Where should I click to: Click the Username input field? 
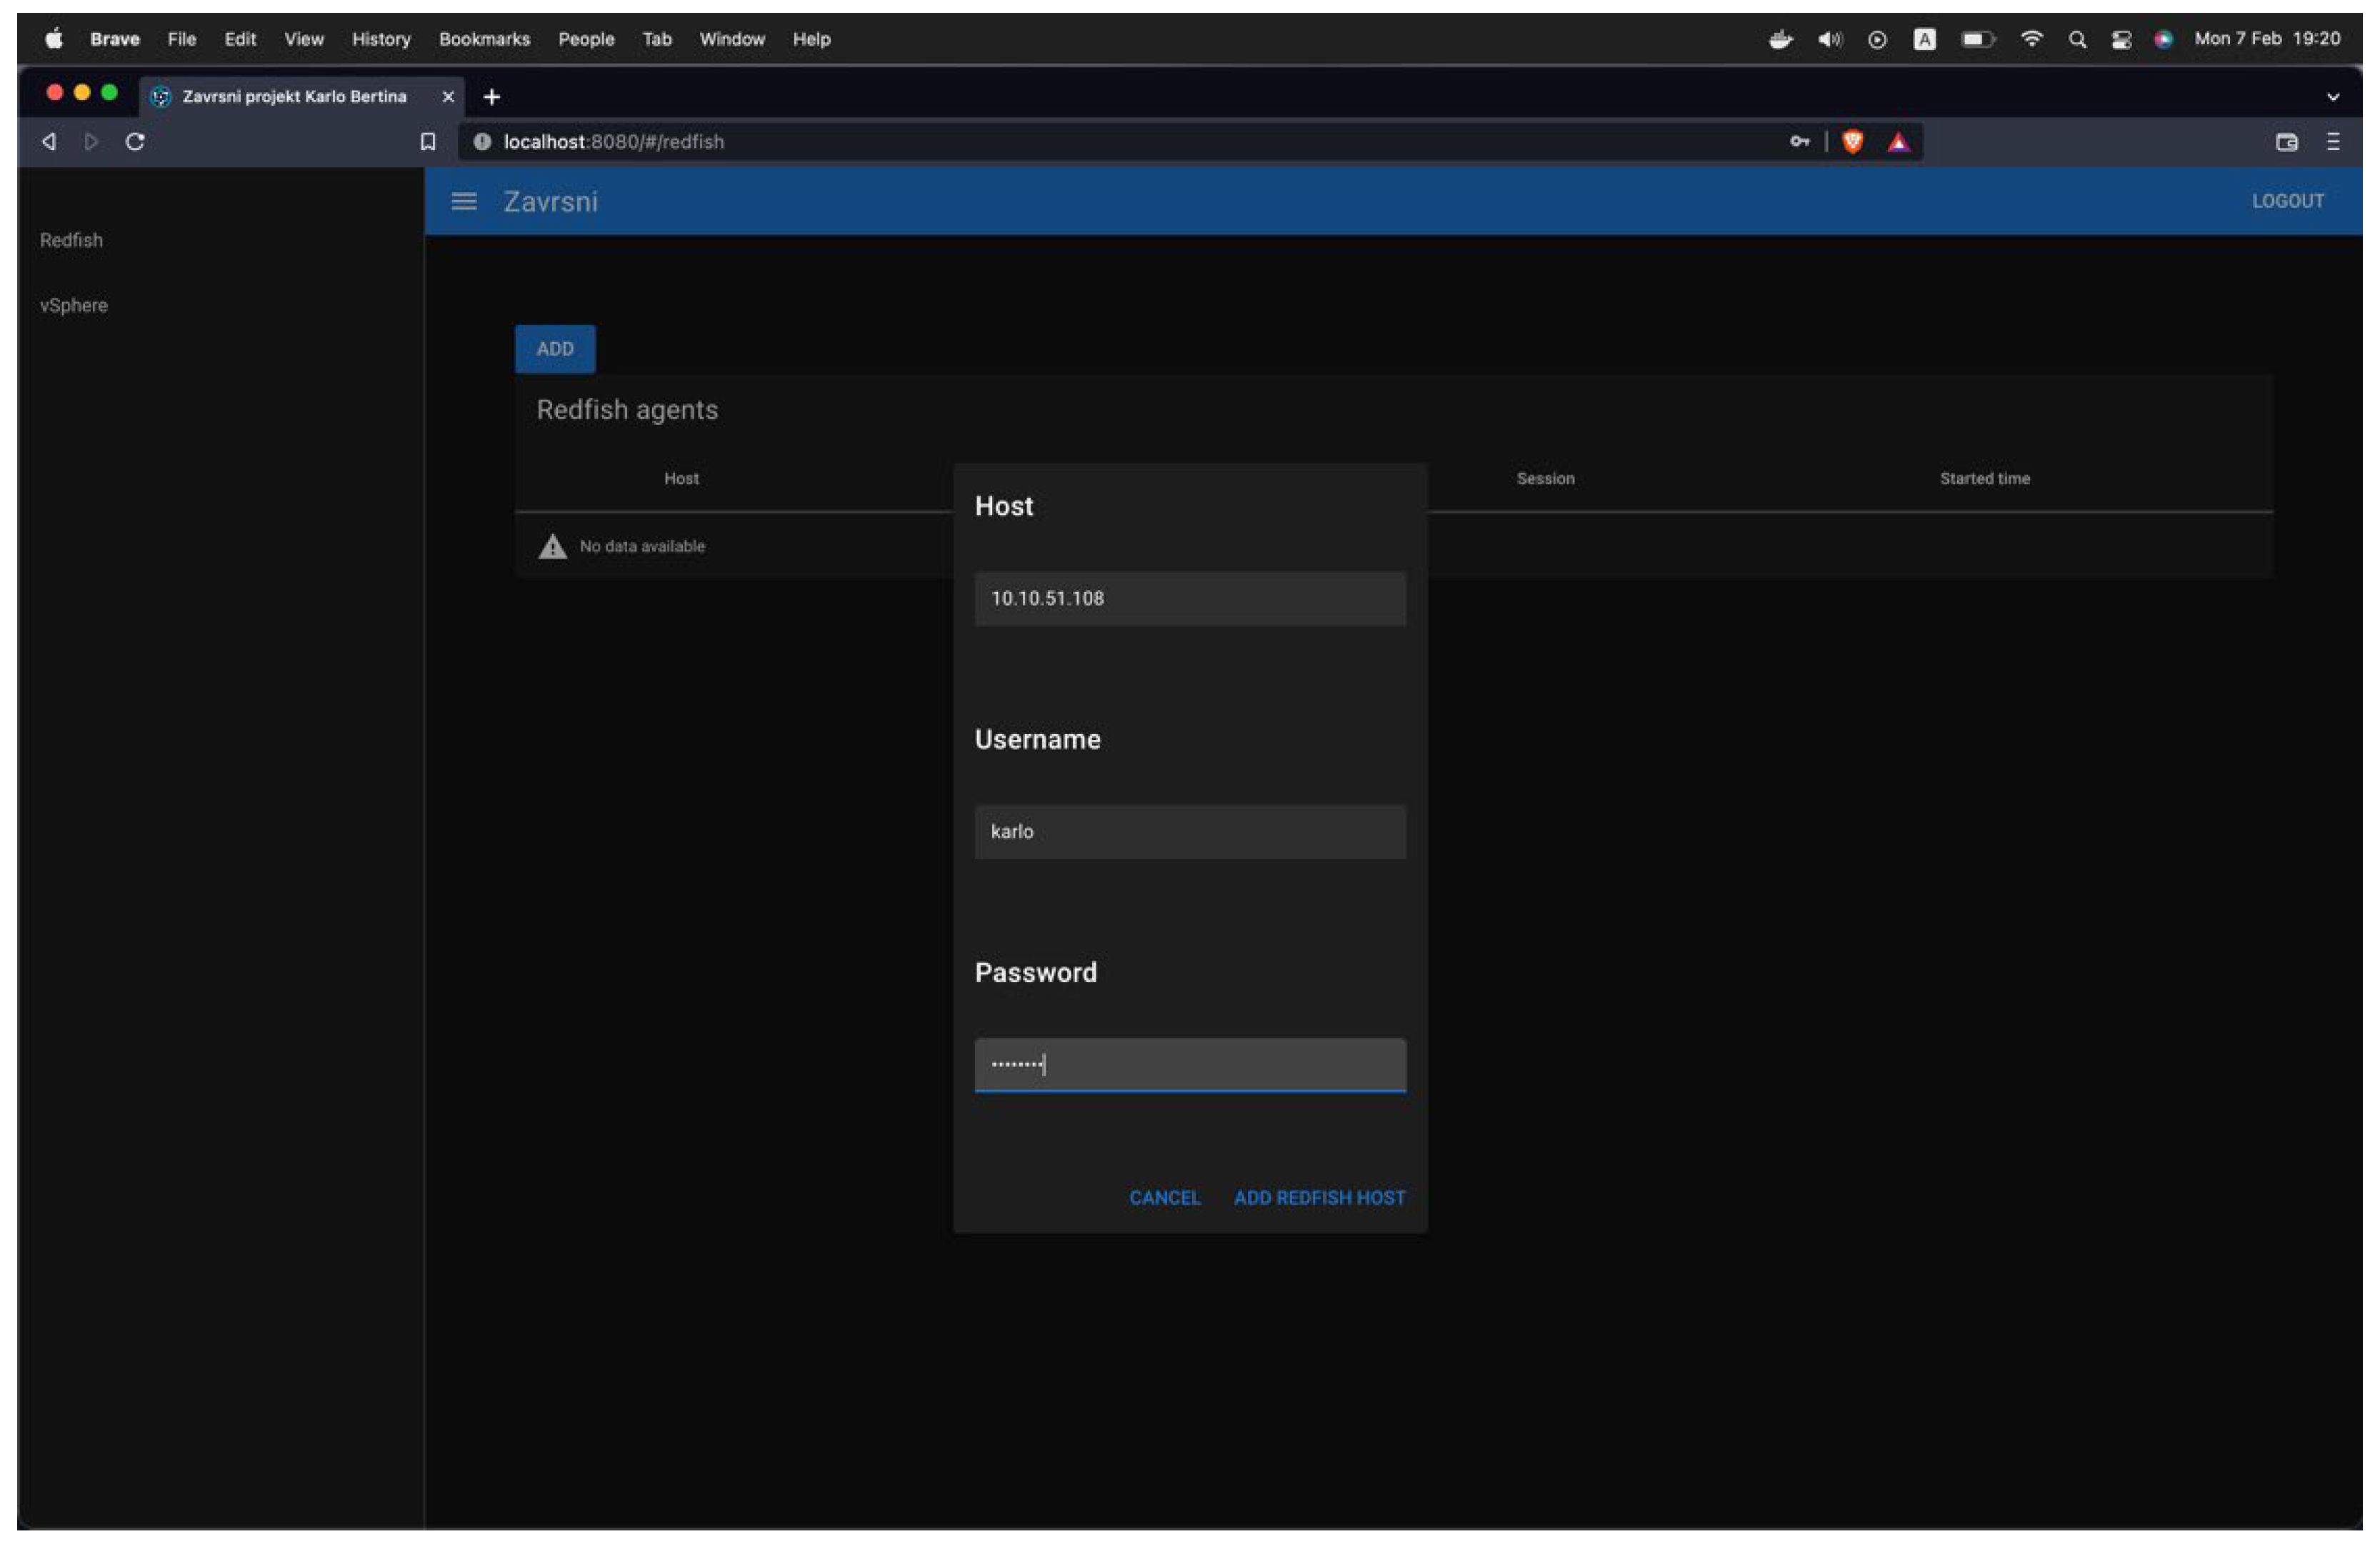coord(1190,832)
